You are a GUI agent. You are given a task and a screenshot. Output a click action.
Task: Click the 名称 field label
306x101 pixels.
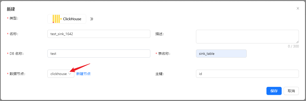point(14,34)
